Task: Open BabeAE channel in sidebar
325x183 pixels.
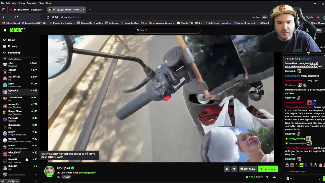Action: point(20,167)
